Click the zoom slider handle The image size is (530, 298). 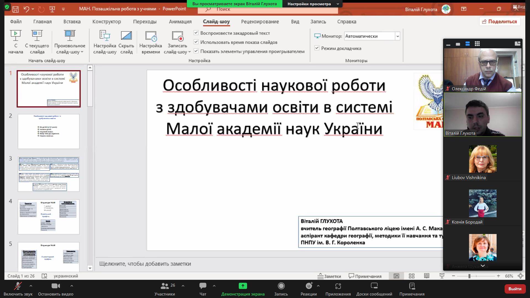pos(469,276)
